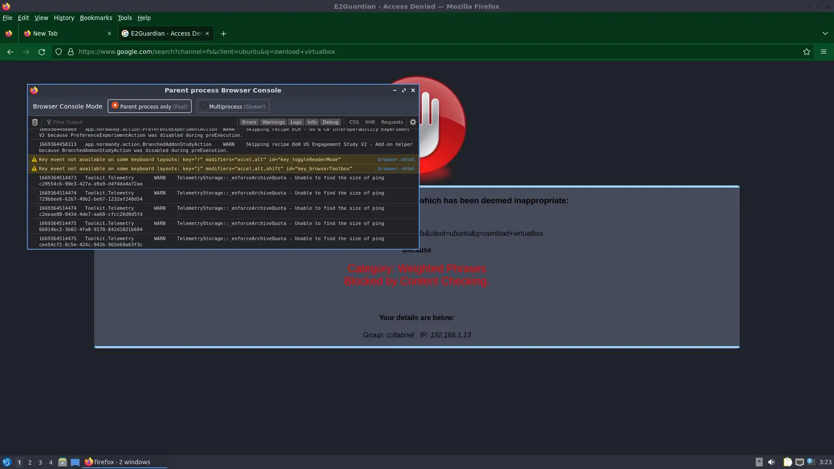Reload the current page
This screenshot has width=834, height=469.
click(x=42, y=52)
